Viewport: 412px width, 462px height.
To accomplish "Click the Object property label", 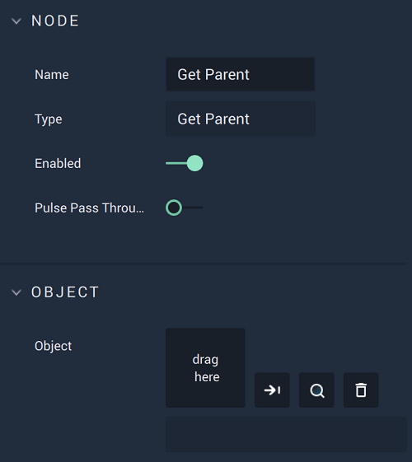I will coord(53,346).
